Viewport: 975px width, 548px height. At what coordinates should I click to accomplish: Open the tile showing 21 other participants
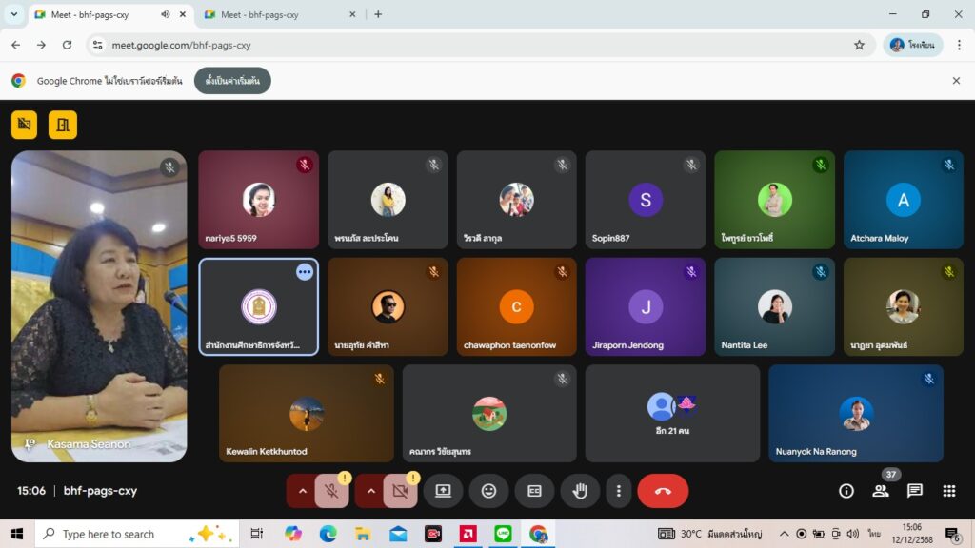click(672, 413)
